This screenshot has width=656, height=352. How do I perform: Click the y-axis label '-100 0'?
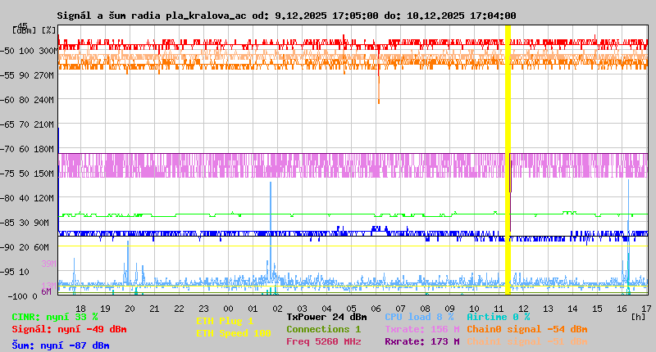tap(22, 296)
